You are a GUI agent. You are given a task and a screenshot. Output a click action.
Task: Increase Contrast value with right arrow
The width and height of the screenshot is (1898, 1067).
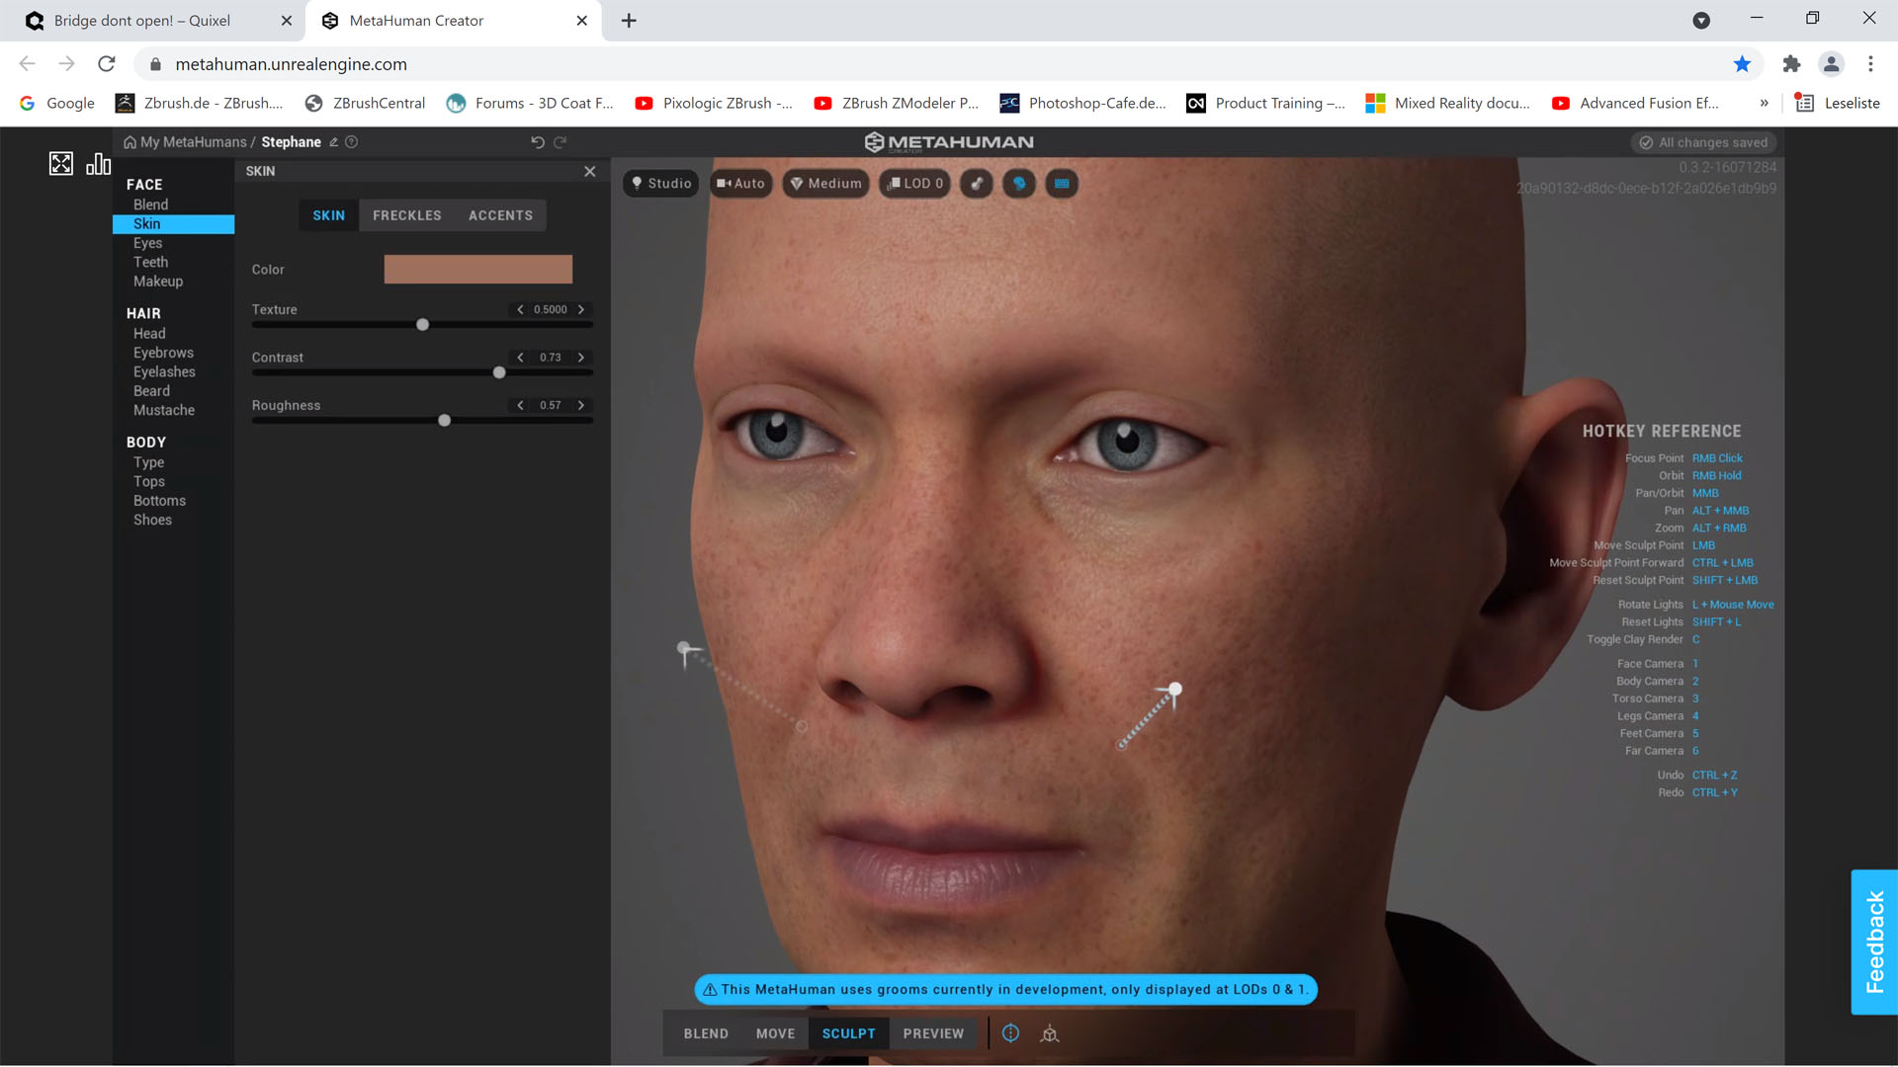[x=581, y=358]
